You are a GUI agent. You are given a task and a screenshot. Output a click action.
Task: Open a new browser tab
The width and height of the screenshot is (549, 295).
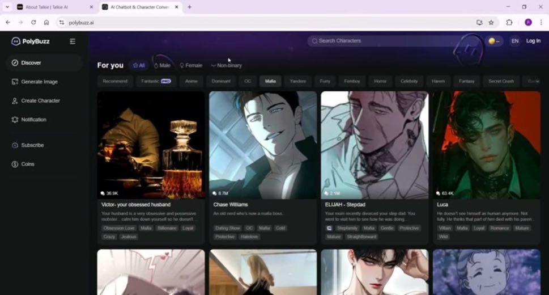click(x=189, y=7)
